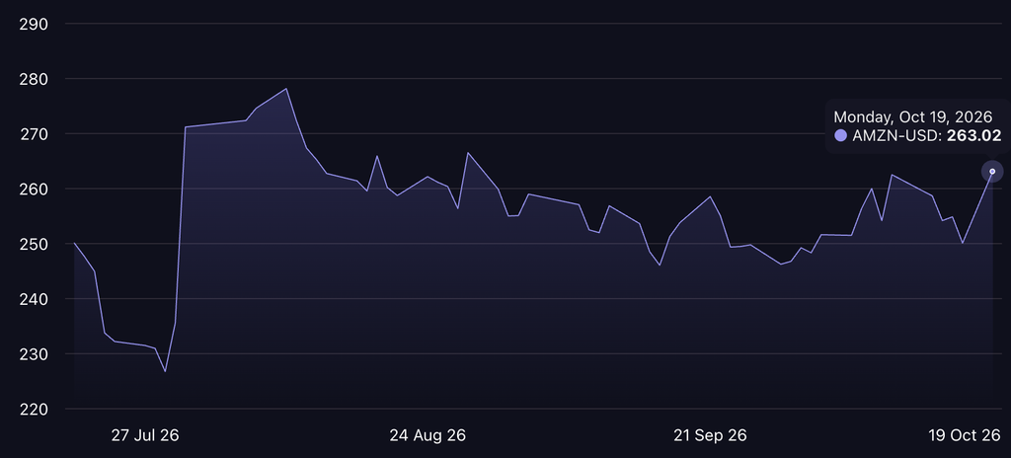Click the 19 Oct 26 axis label
Image resolution: width=1011 pixels, height=458 pixels.
pyautogui.click(x=965, y=435)
